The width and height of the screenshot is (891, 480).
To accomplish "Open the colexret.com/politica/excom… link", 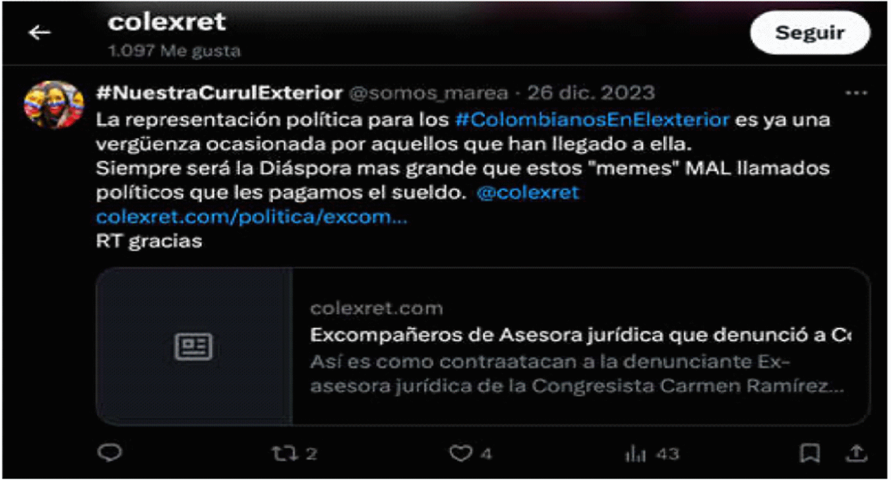I will [252, 217].
